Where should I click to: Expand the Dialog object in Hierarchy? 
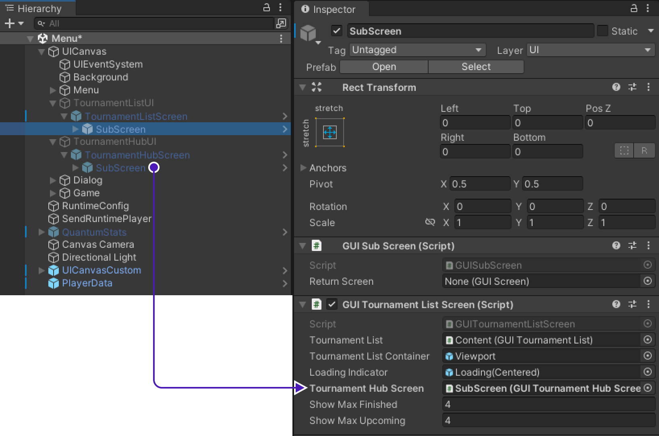point(53,180)
